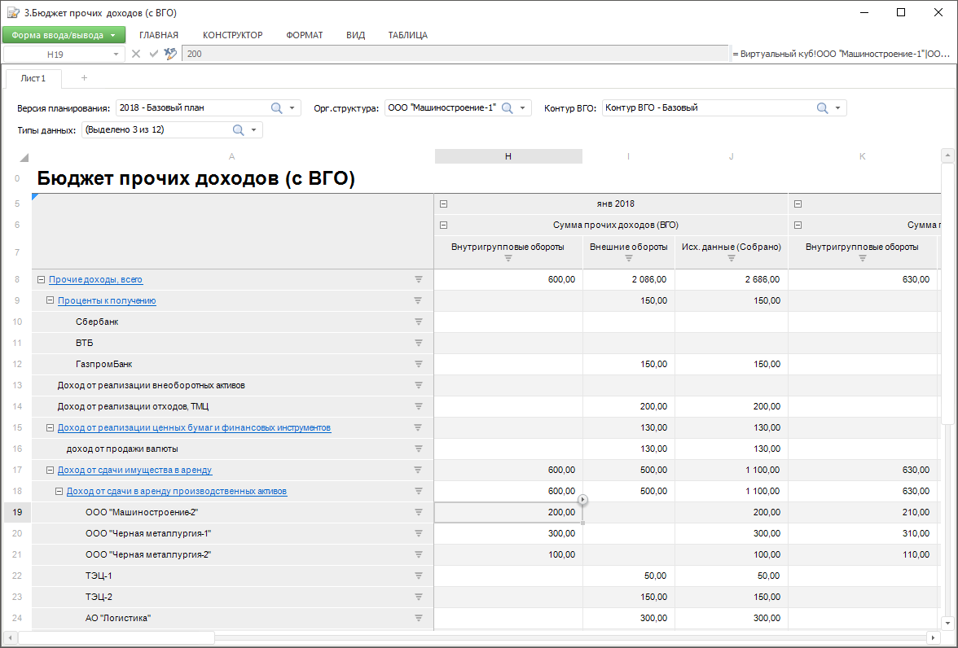Click the confirm checkmark in formula bar
The width and height of the screenshot is (958, 648).
click(x=153, y=54)
